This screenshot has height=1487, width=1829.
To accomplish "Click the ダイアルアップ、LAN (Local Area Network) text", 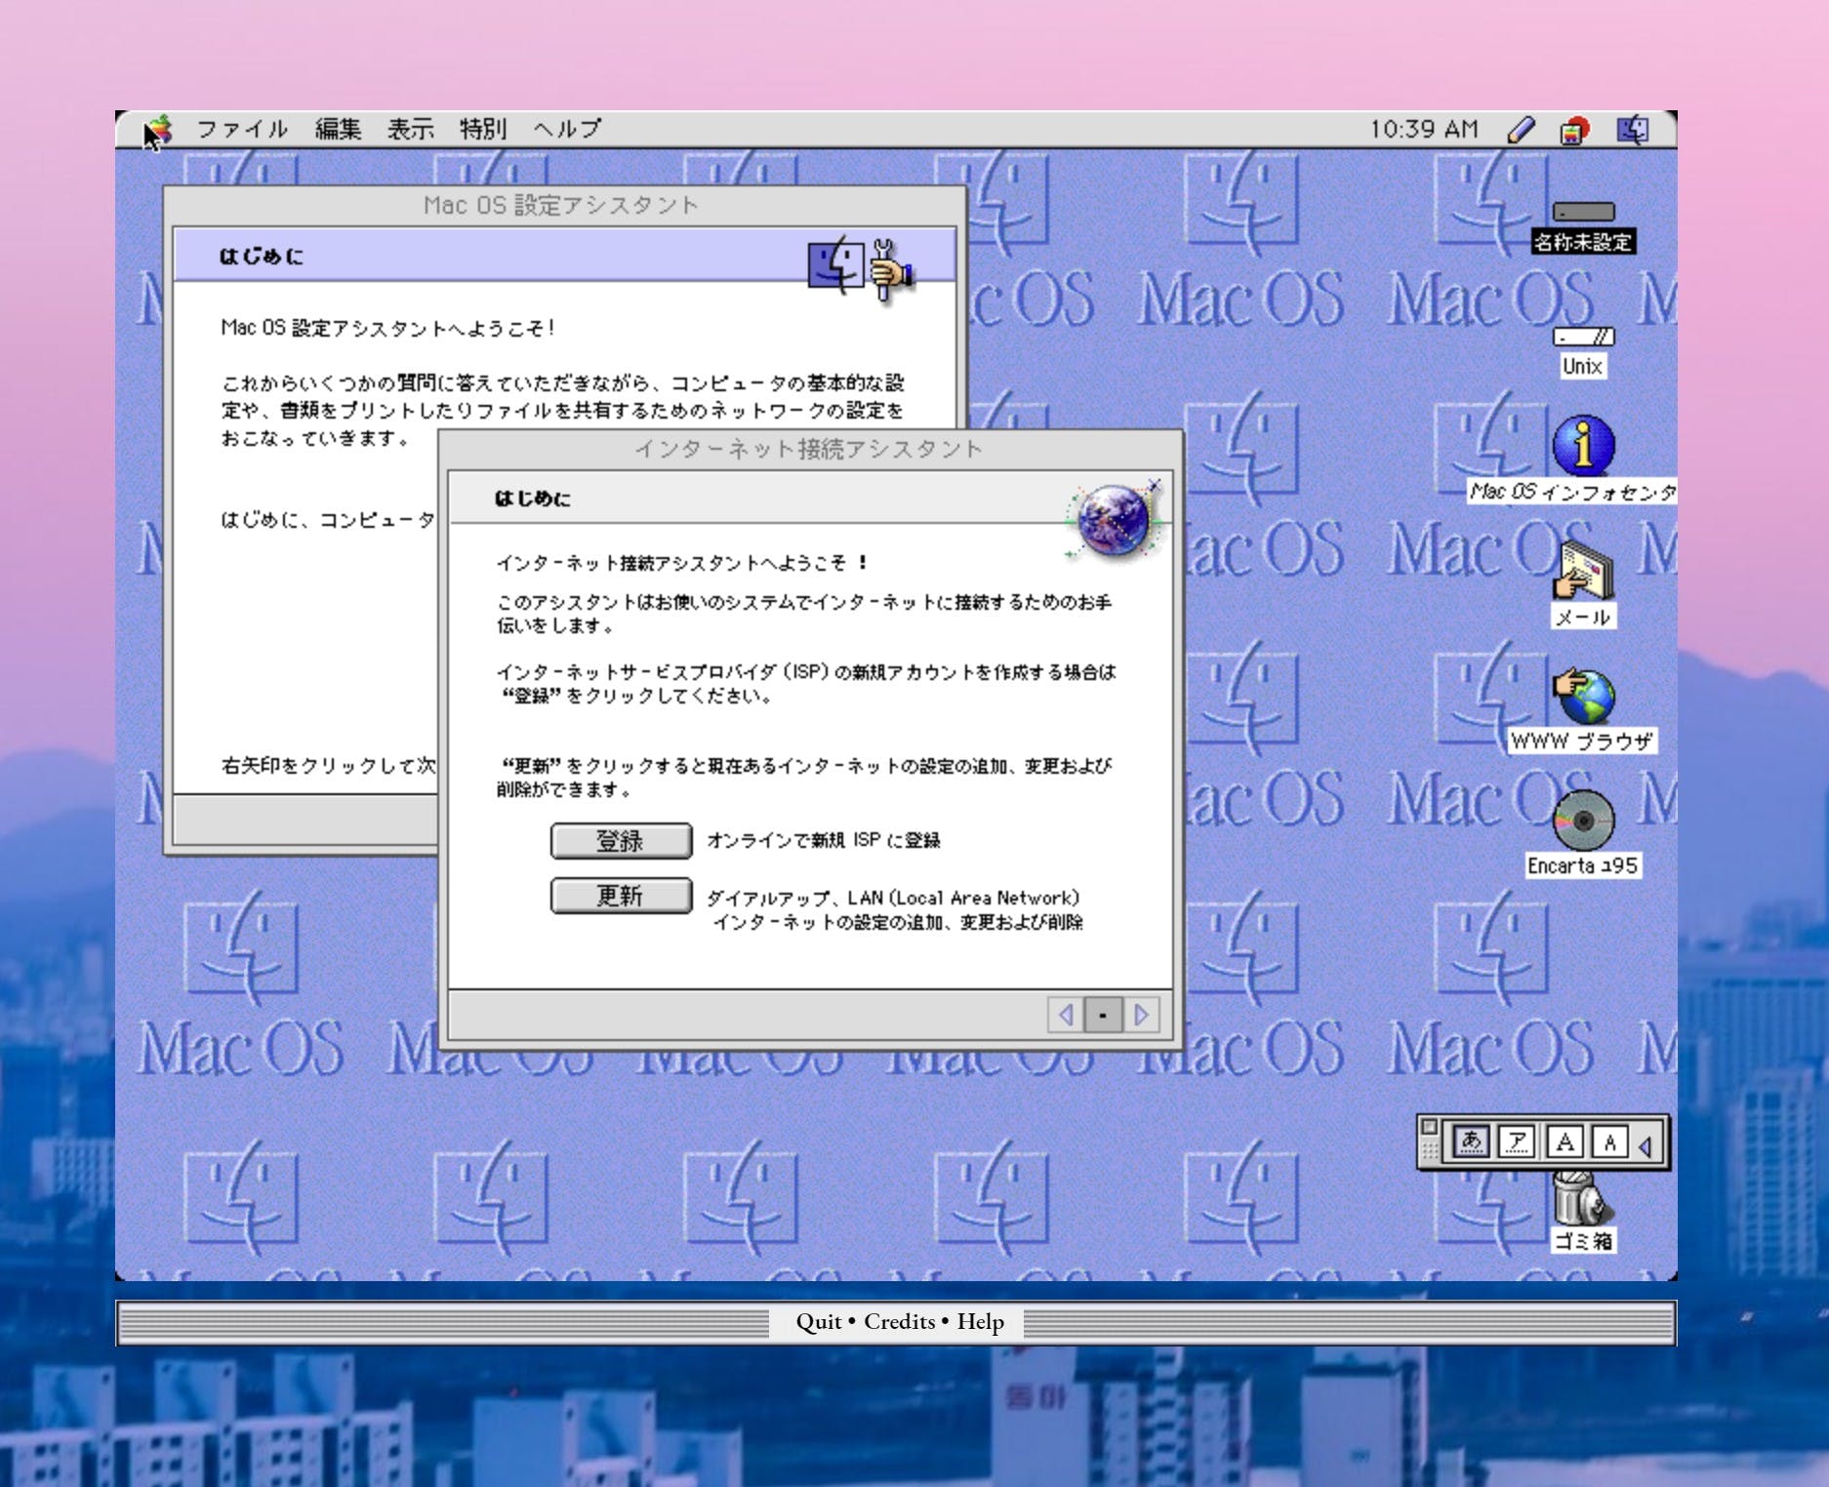I will [893, 898].
